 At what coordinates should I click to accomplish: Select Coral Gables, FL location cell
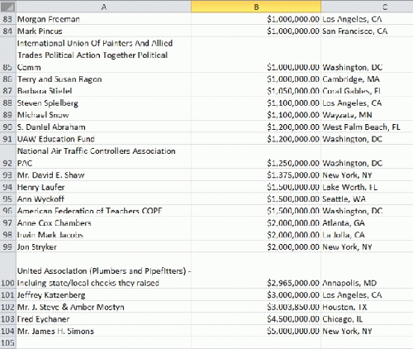pyautogui.click(x=367, y=91)
